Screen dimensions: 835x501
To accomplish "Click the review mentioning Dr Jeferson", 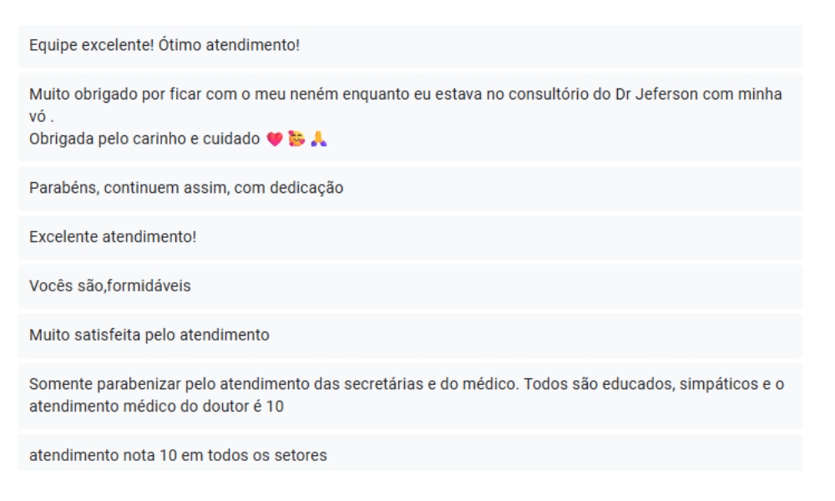I will [x=410, y=117].
